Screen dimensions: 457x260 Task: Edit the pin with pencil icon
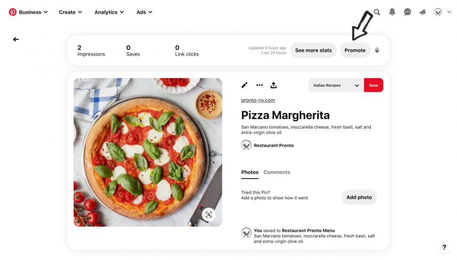[x=244, y=85]
